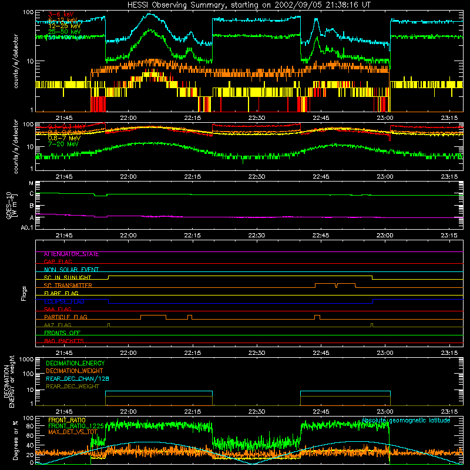Click the 22:45 time label under MeV panel
The height and width of the screenshot is (470, 470).
[321, 177]
